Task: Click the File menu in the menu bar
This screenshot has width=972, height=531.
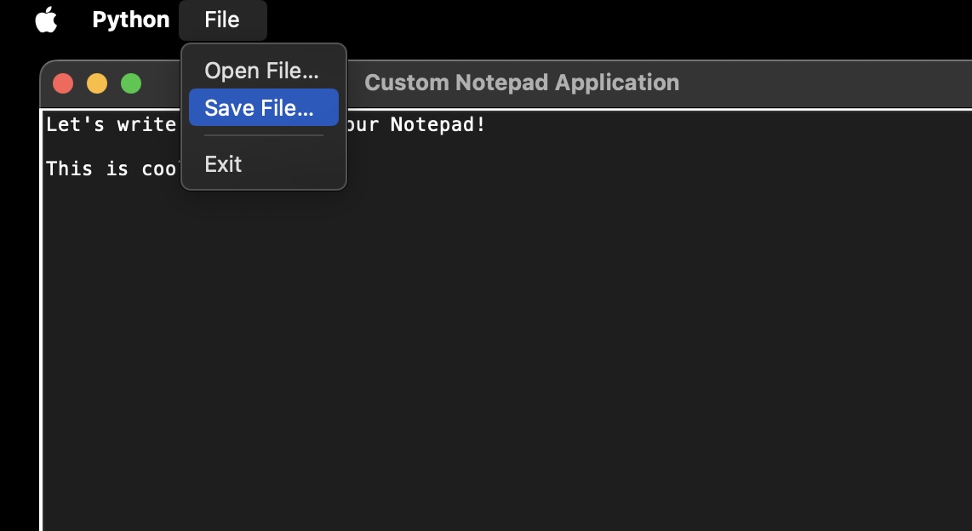Action: click(x=223, y=19)
